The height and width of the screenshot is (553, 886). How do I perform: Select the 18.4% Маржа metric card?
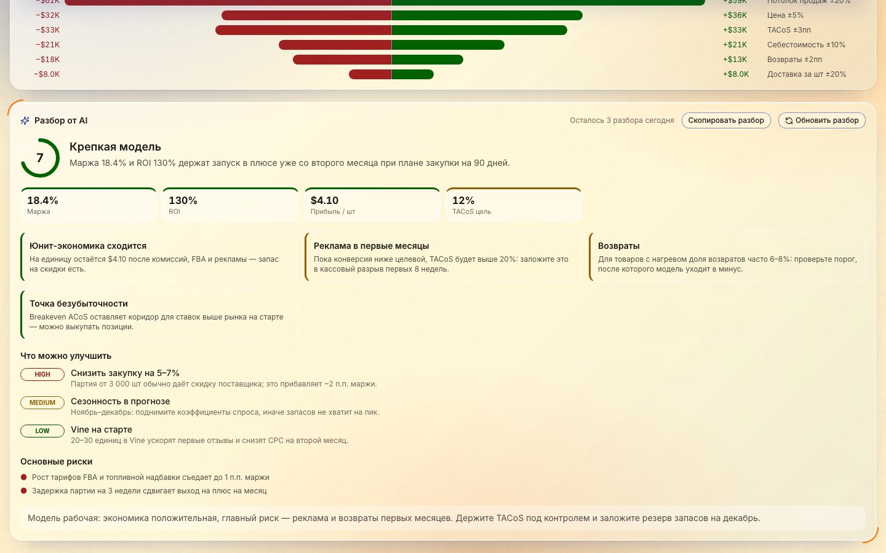(x=89, y=205)
